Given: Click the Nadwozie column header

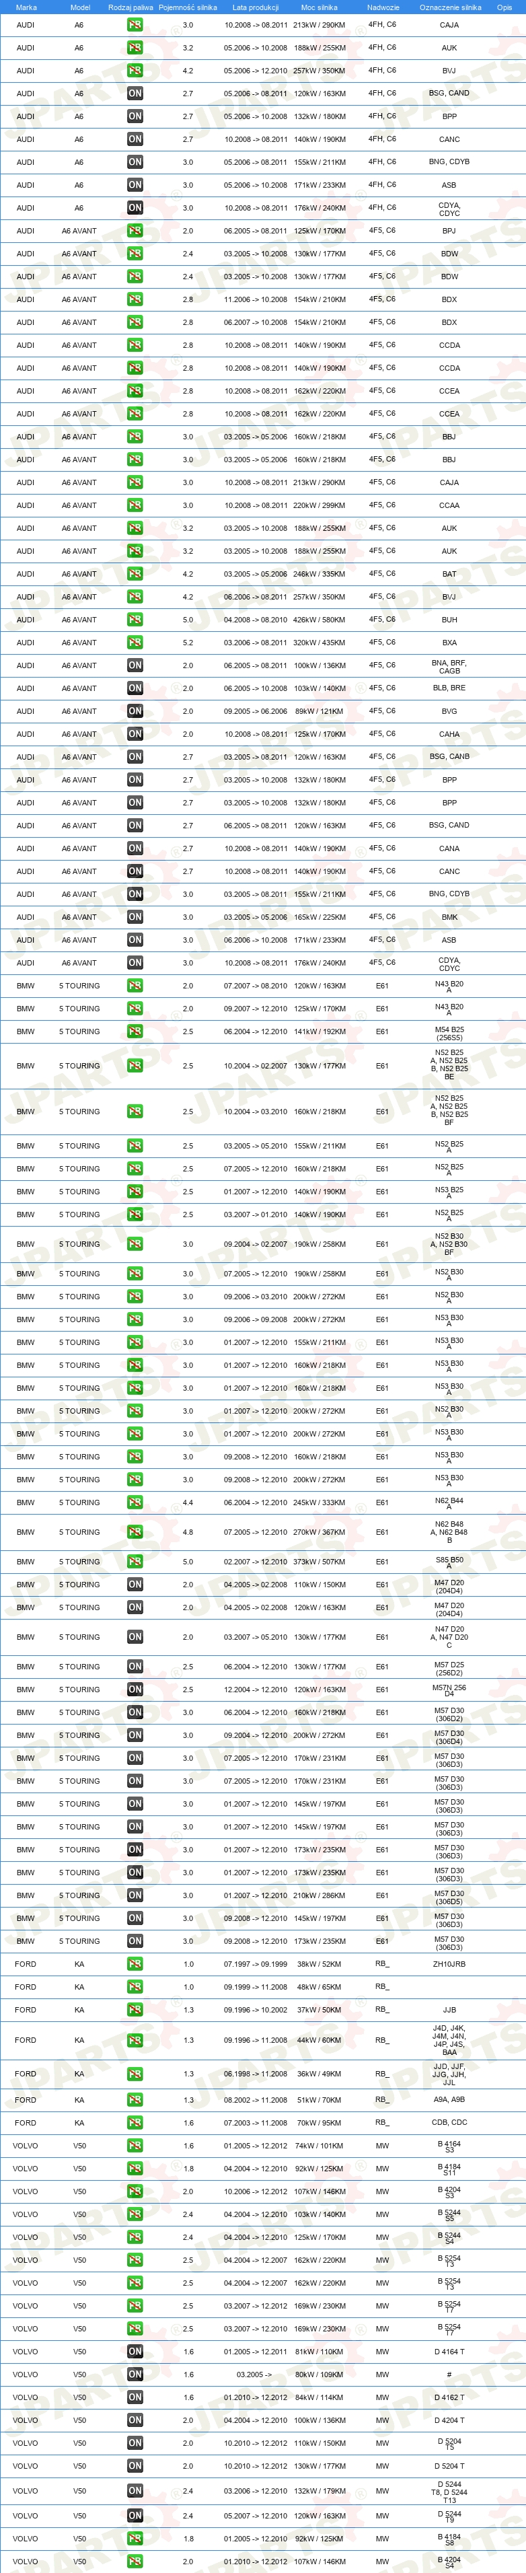Looking at the screenshot, I should point(383,7).
